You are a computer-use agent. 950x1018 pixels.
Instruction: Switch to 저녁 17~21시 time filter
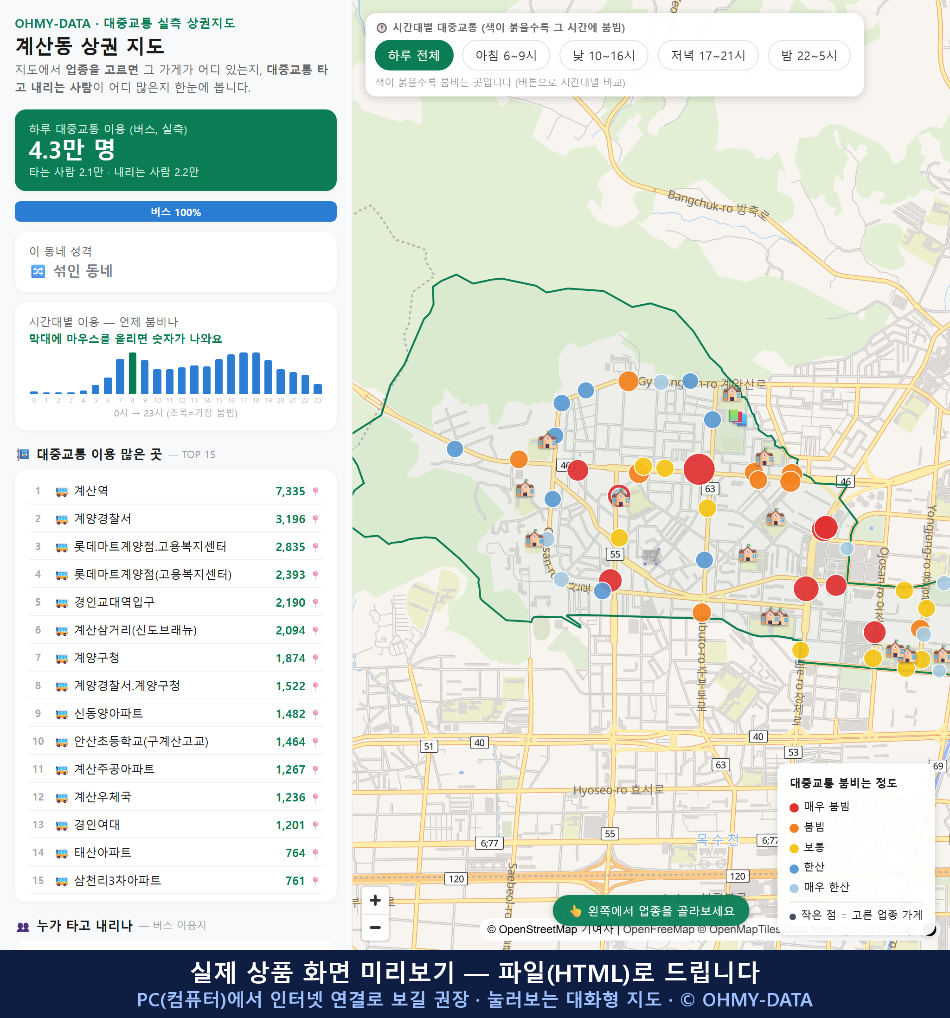pos(707,55)
